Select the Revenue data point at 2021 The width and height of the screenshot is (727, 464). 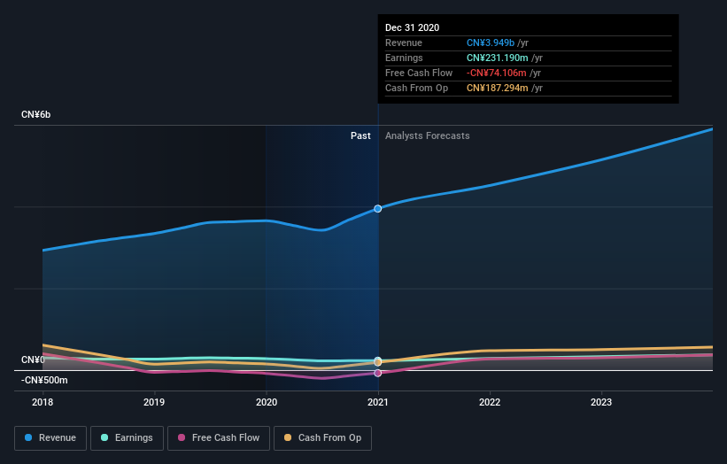378,209
